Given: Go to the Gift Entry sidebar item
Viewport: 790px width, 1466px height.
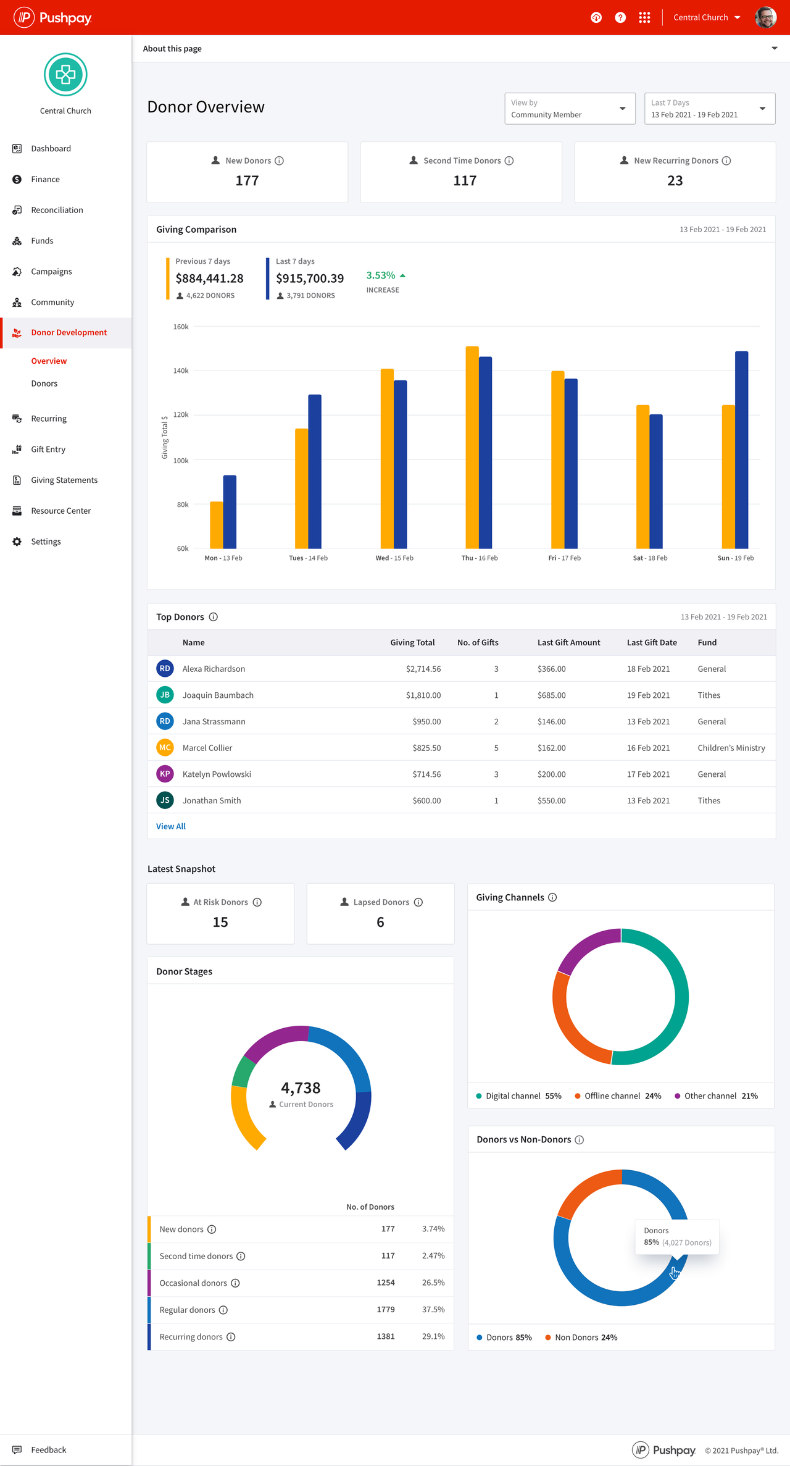Looking at the screenshot, I should click(48, 450).
